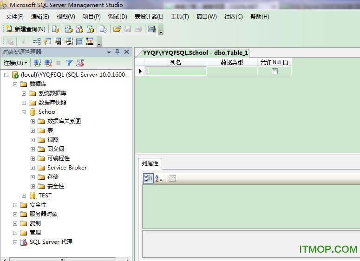Open the 帮助(H) menu
360x261 pixels.
[260, 17]
